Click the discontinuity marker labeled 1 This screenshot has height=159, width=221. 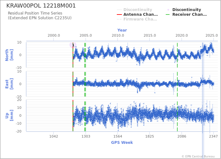pyautogui.click(x=73, y=45)
